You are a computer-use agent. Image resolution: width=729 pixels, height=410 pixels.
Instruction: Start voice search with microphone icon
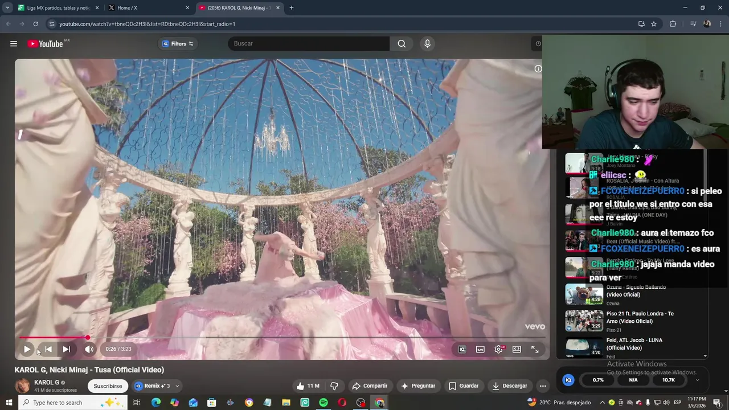pyautogui.click(x=427, y=44)
